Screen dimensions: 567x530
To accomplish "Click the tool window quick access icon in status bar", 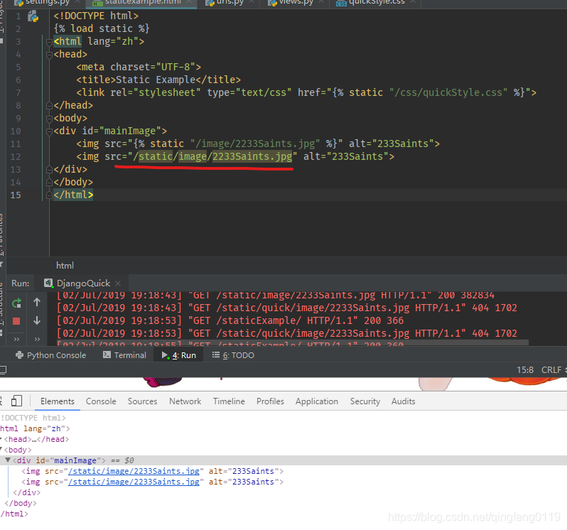I will click(3, 370).
